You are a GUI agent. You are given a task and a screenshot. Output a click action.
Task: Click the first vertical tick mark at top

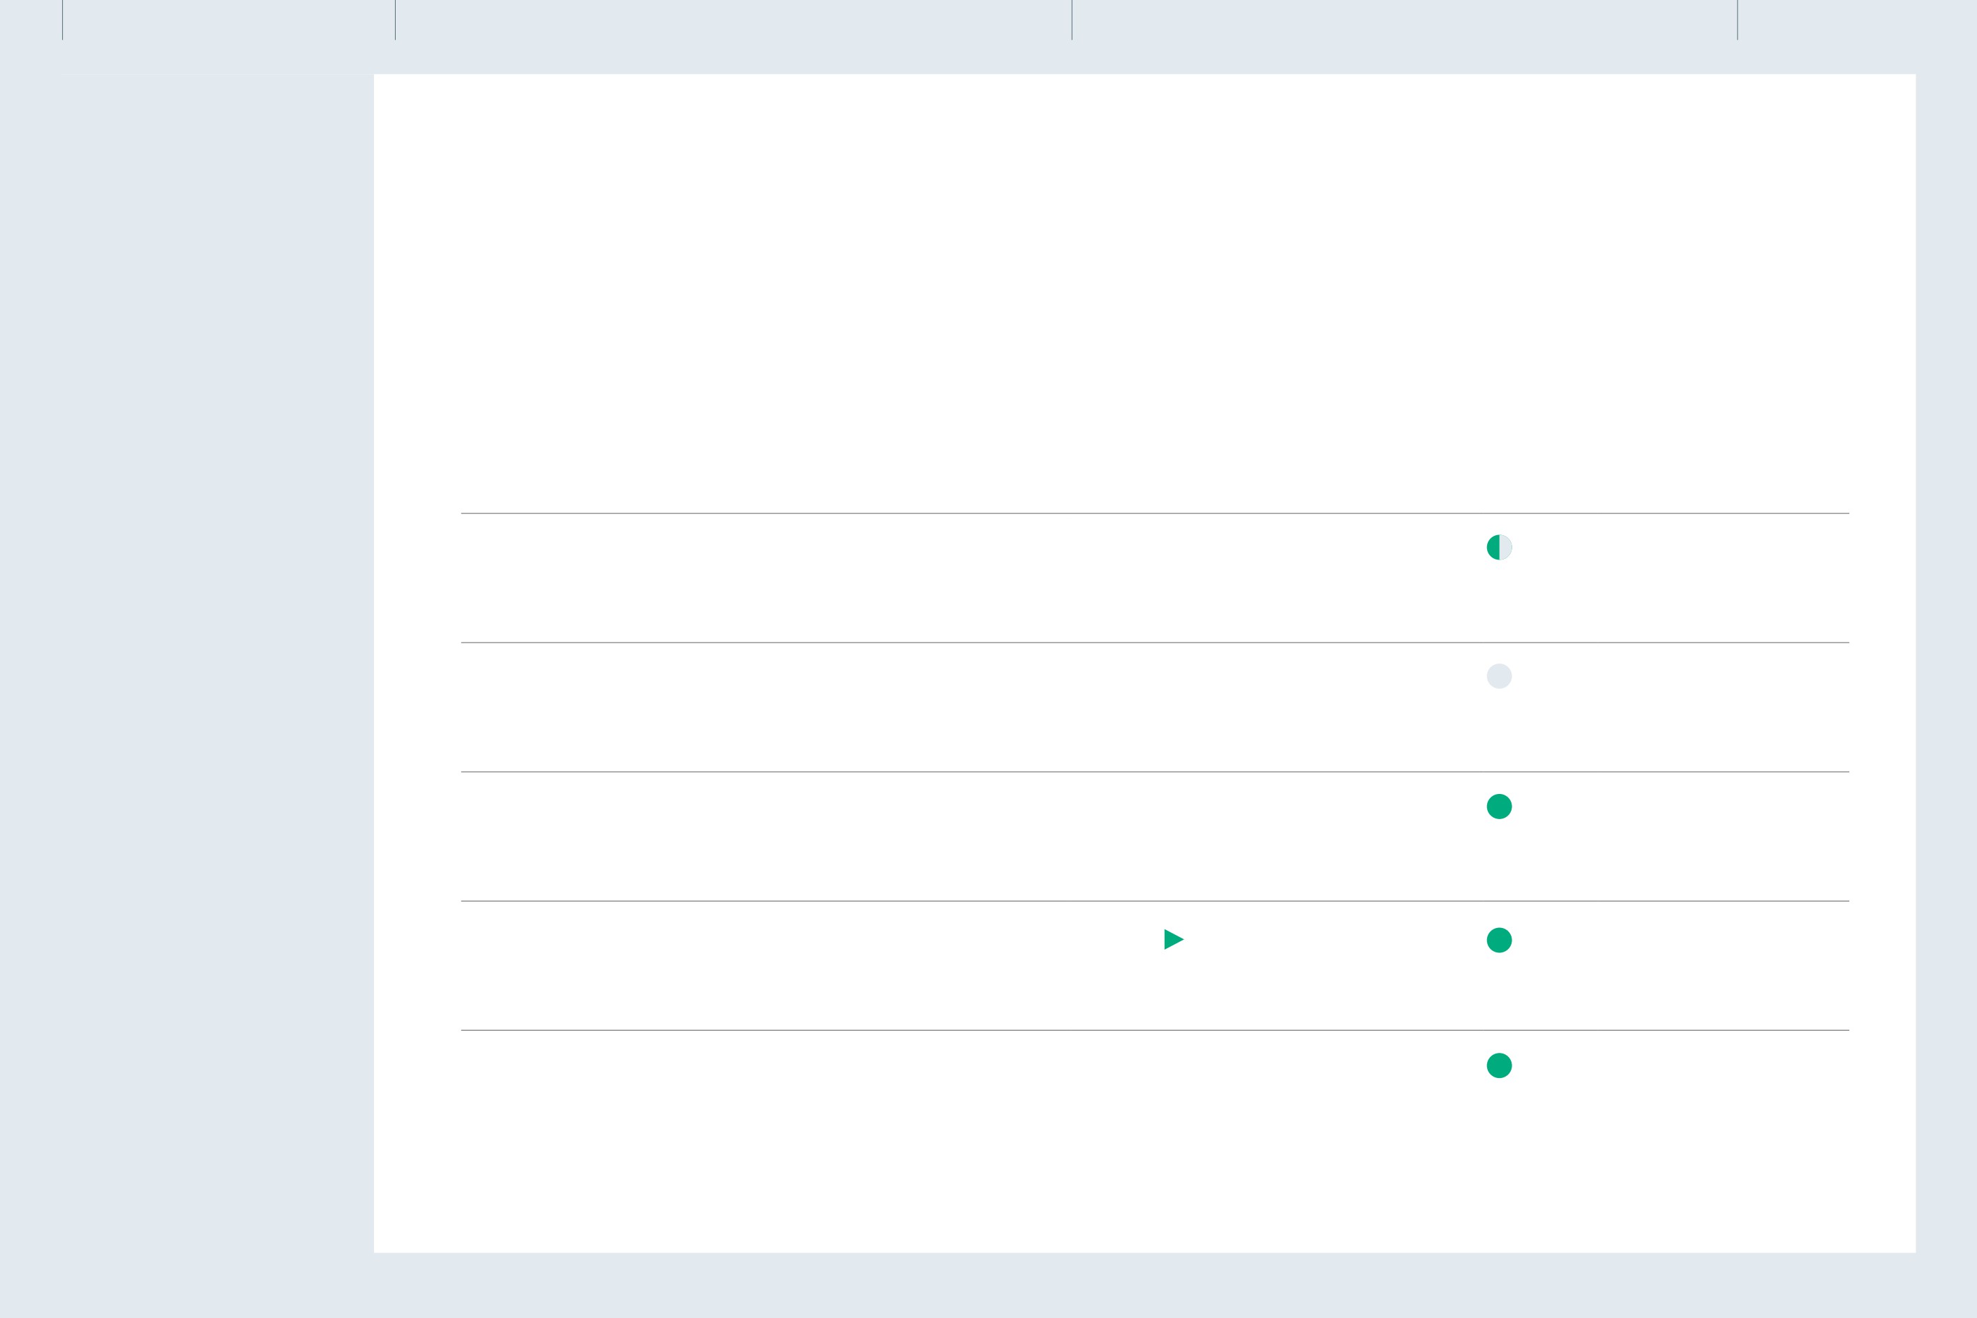(62, 20)
